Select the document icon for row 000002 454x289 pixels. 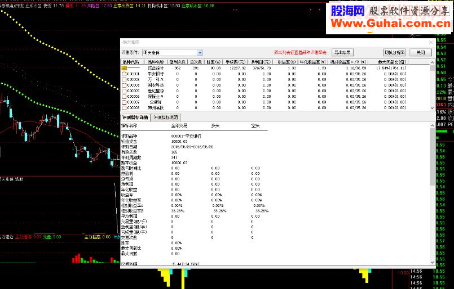(x=124, y=79)
